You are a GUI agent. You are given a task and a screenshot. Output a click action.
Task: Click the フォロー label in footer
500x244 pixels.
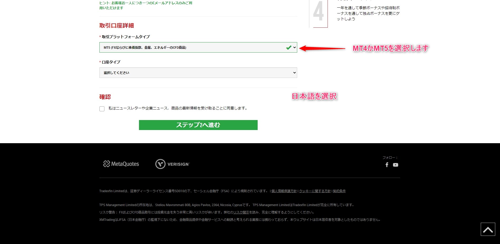pyautogui.click(x=390, y=158)
